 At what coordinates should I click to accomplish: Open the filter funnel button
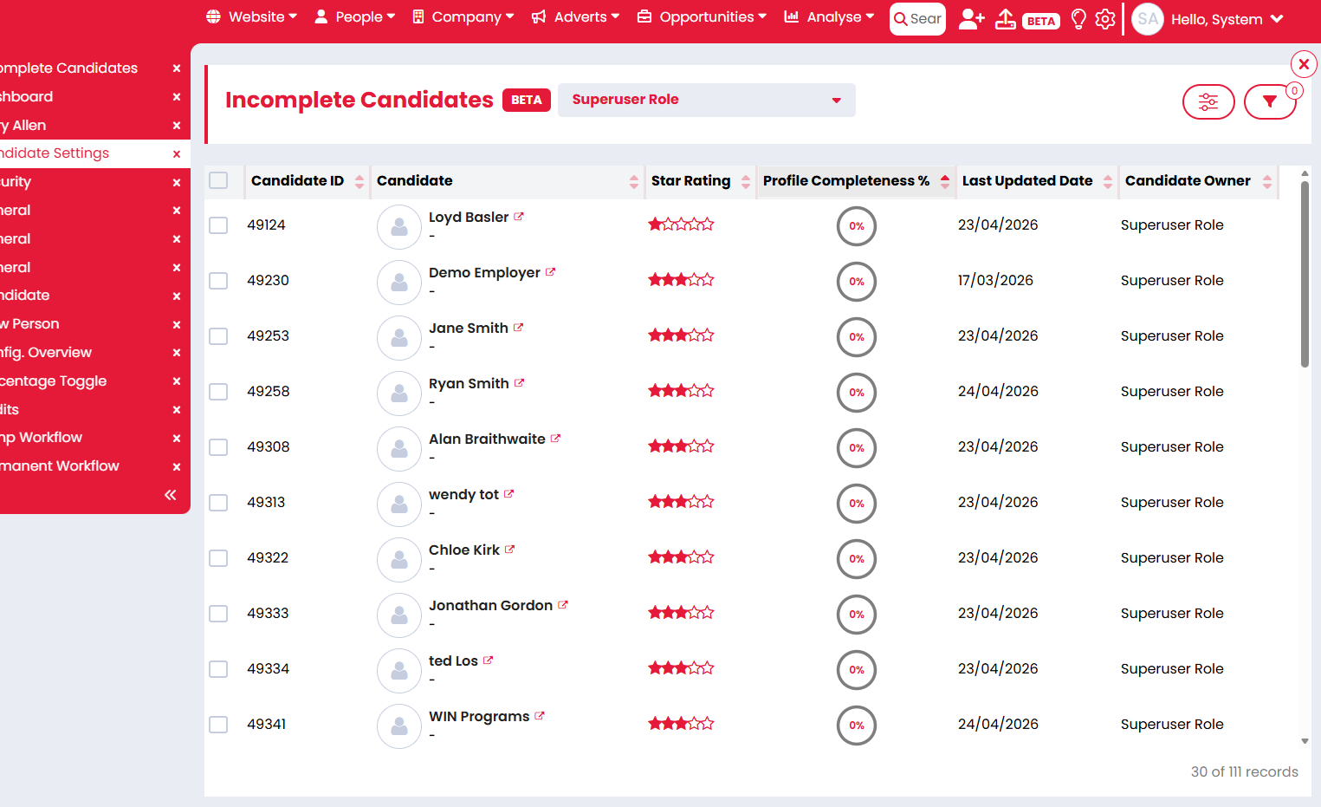click(x=1270, y=102)
